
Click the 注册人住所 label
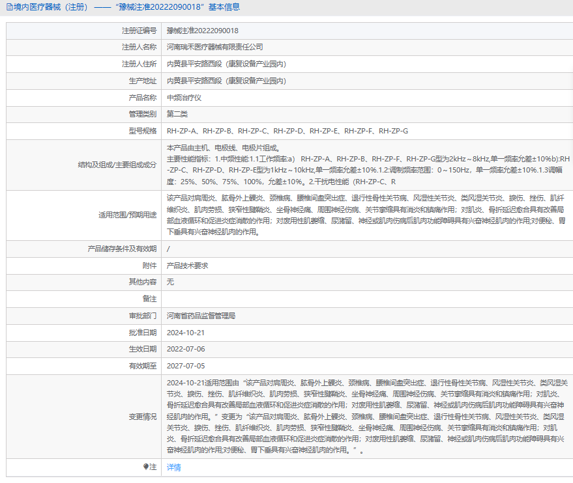pyautogui.click(x=140, y=64)
